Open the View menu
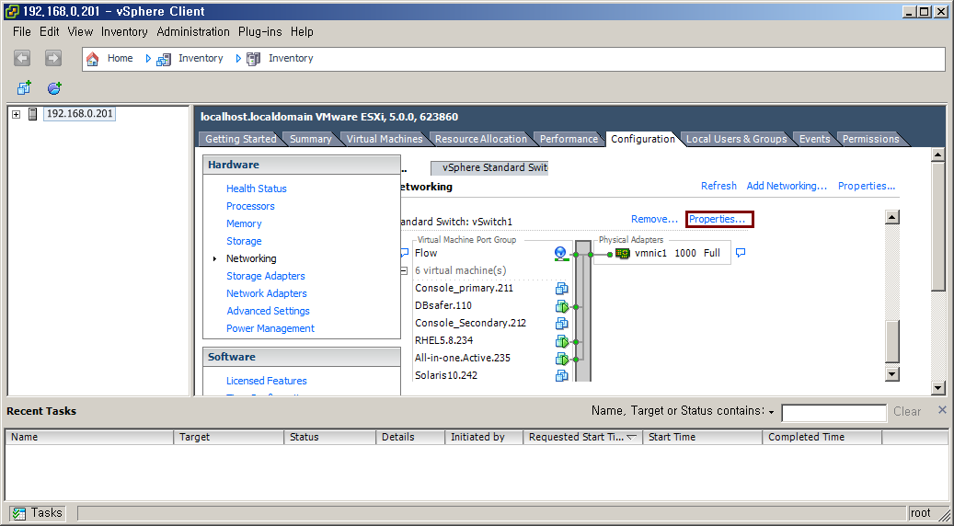This screenshot has height=526, width=954. click(80, 31)
